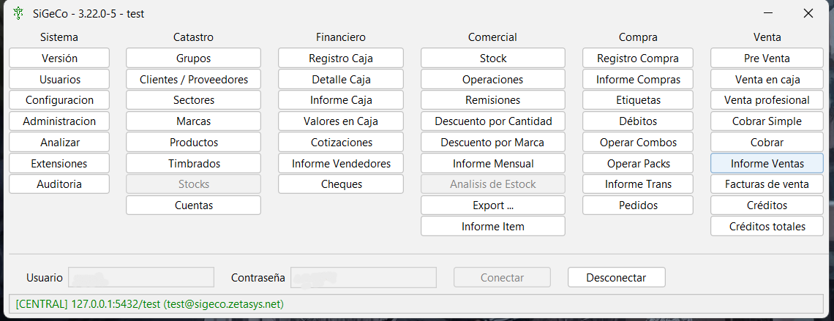Open Registro Compra under Compra
Screen dimensions: 834x321
637,58
